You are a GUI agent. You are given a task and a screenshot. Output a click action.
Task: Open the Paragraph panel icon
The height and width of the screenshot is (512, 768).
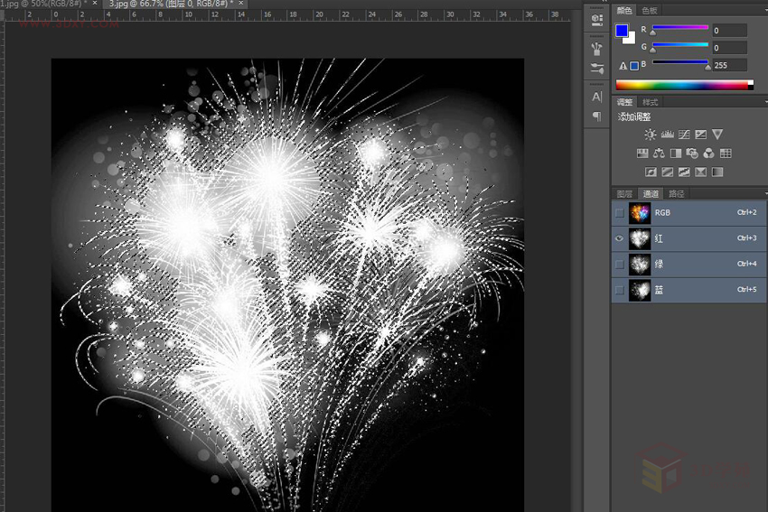(x=596, y=116)
